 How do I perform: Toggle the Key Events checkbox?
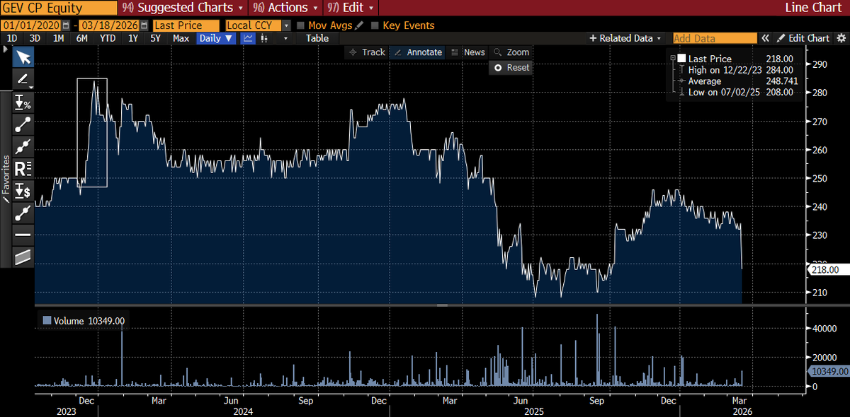pos(375,25)
